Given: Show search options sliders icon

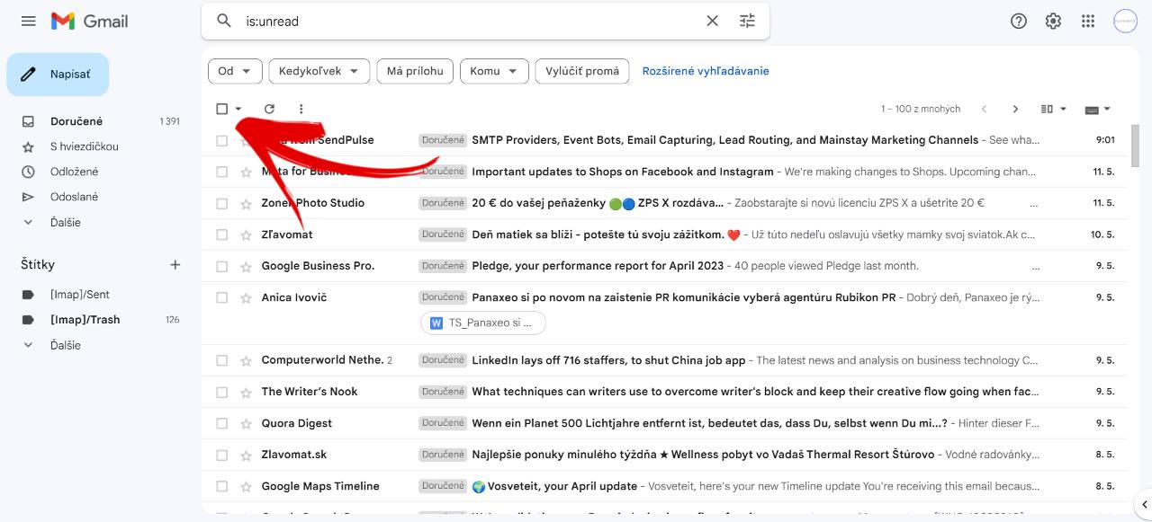Looking at the screenshot, I should [747, 21].
